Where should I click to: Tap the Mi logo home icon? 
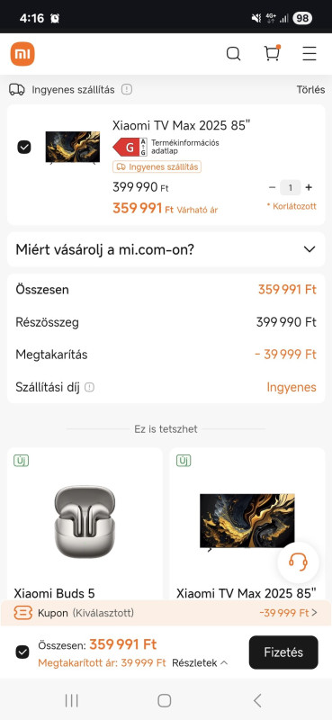[x=22, y=54]
